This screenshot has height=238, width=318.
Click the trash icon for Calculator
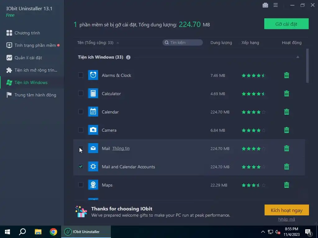(287, 94)
